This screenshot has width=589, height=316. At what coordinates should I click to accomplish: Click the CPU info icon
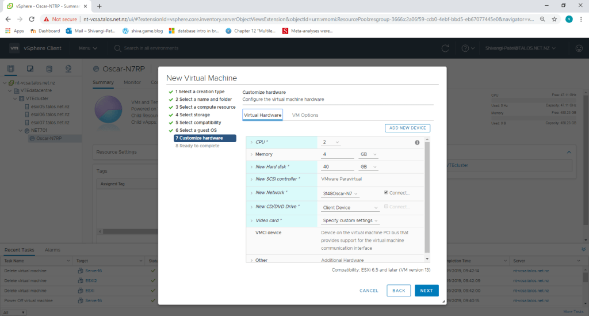(417, 142)
